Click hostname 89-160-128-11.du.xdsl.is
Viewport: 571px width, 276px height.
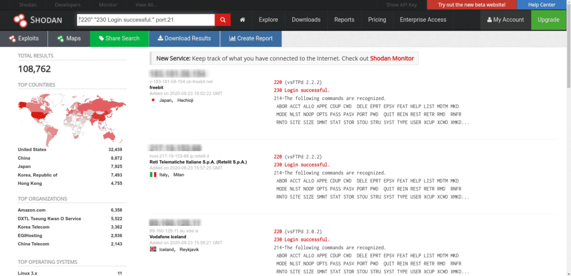tap(174, 231)
